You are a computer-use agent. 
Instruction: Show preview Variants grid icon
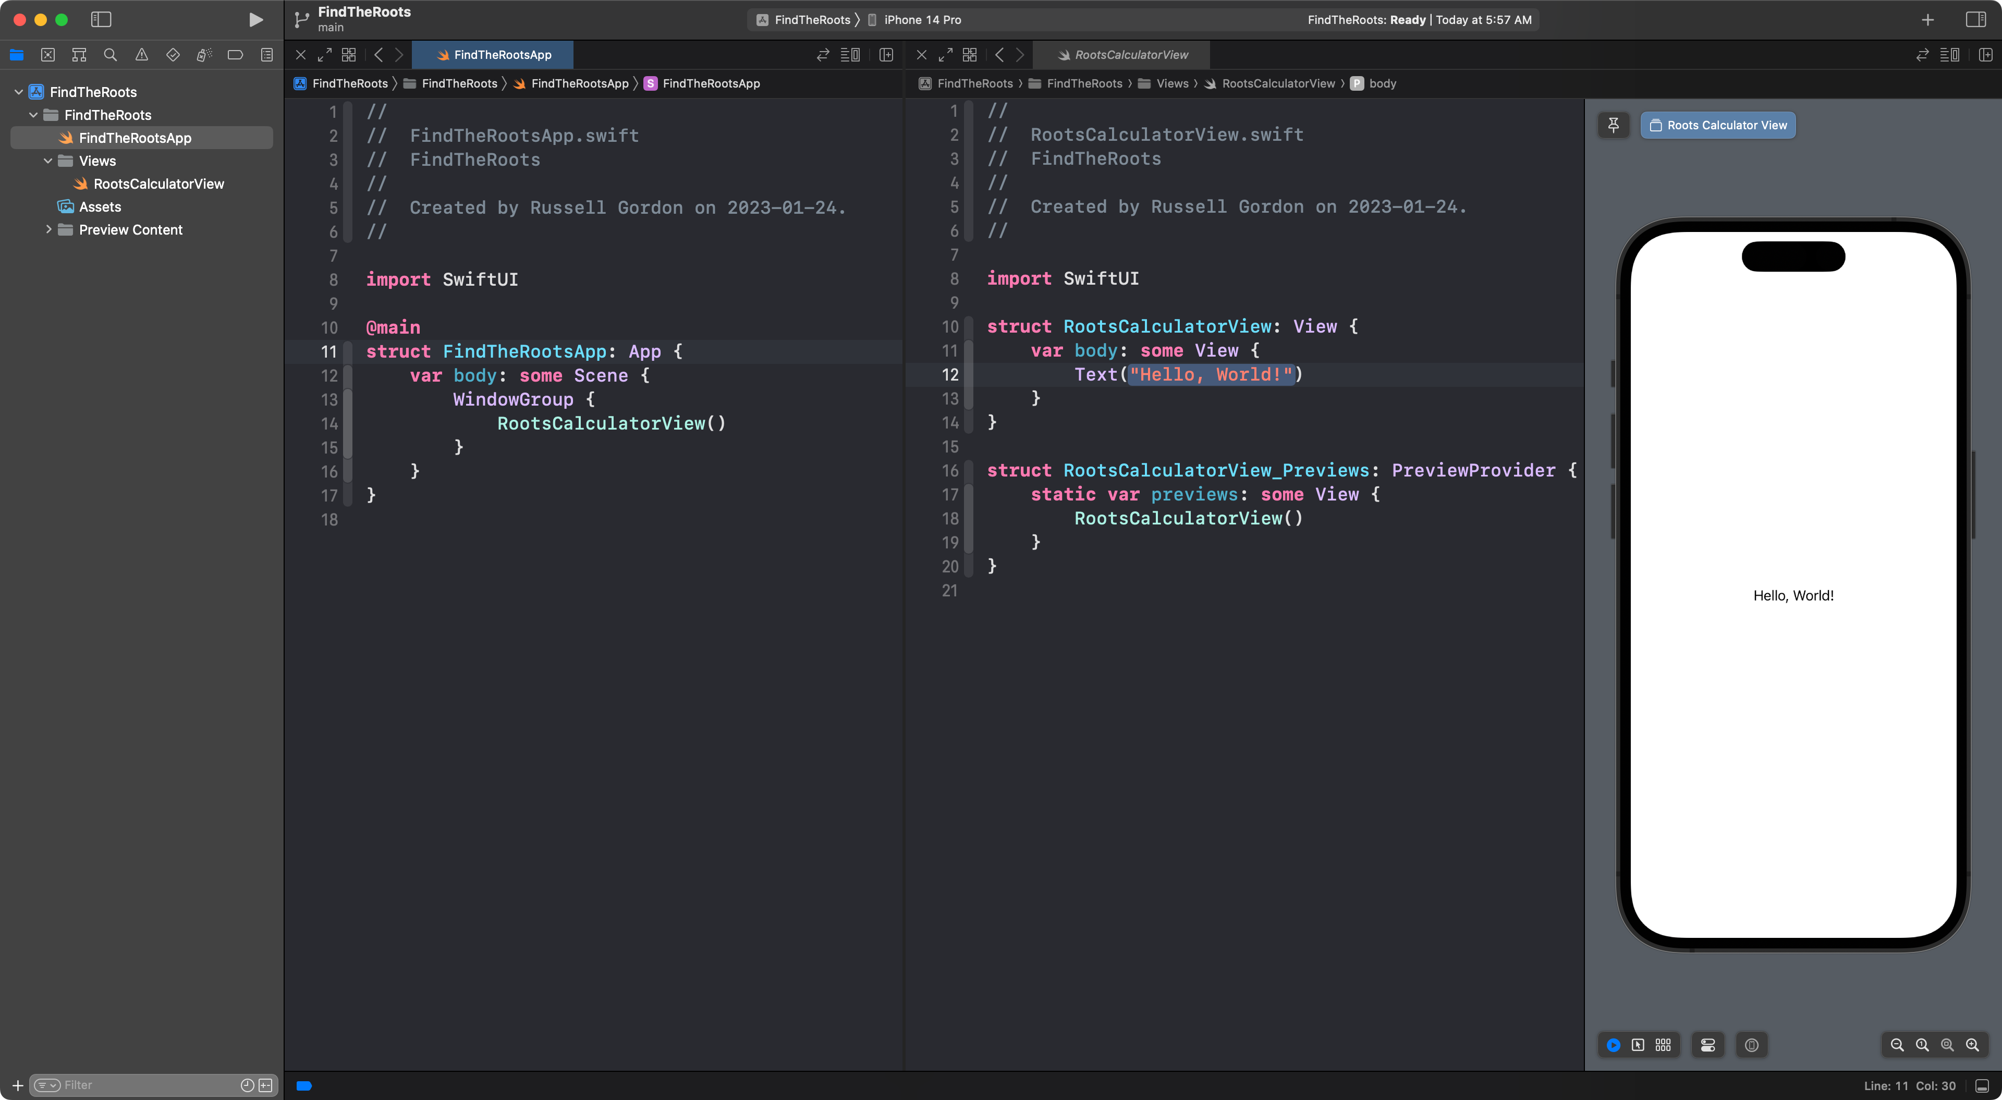(1663, 1045)
